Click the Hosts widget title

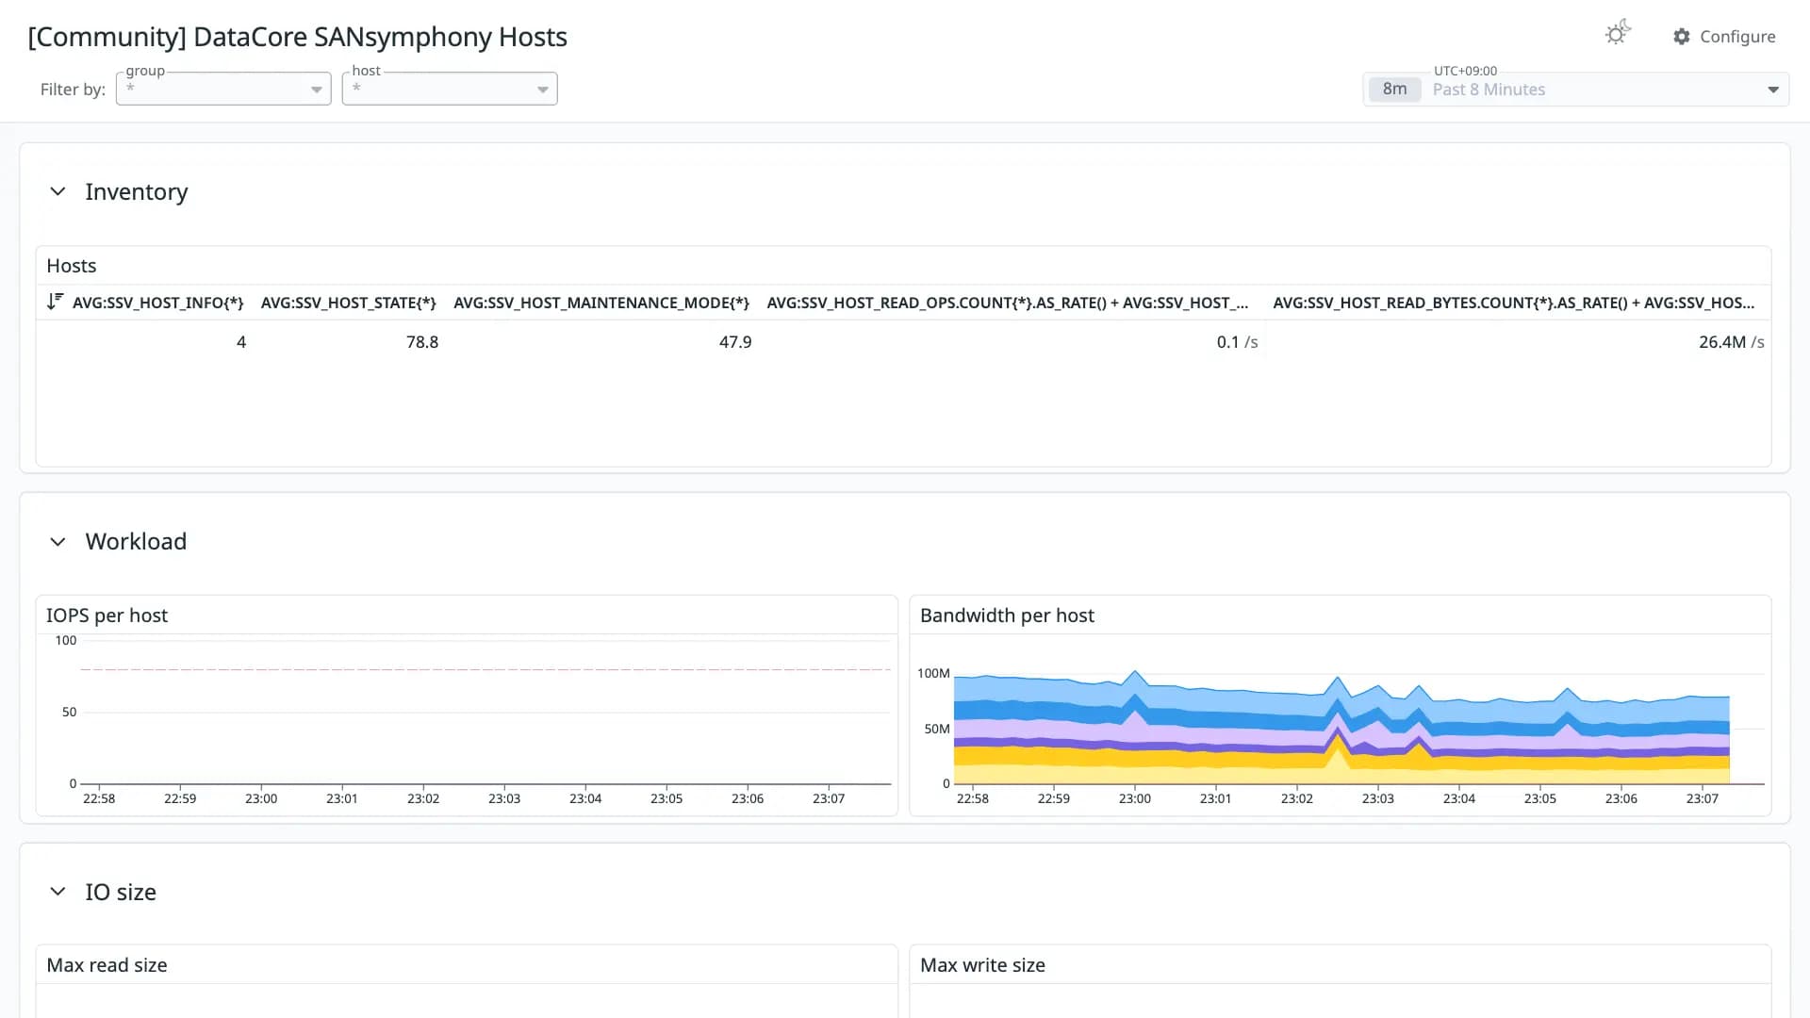coord(72,266)
